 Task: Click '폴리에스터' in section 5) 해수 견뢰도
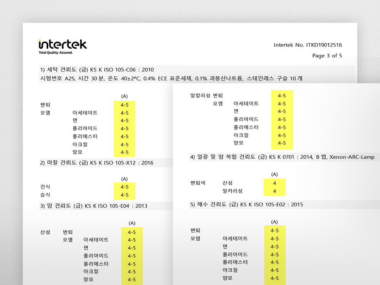click(235, 262)
